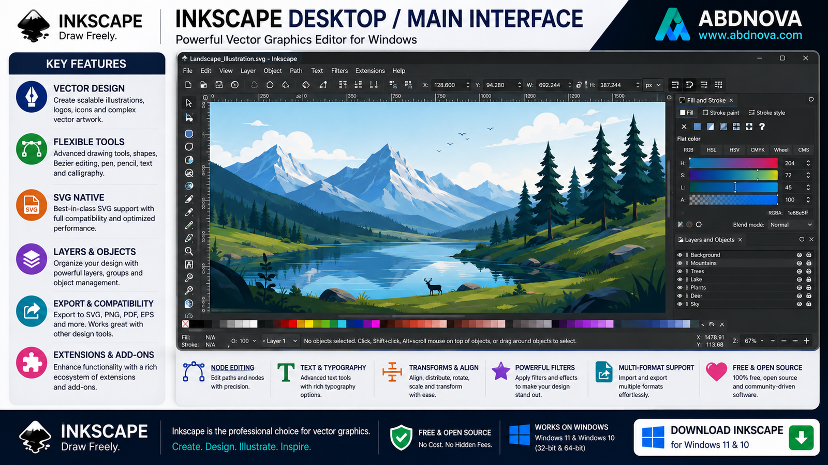
Task: Choose the pattern fill icon
Action: coord(736,127)
